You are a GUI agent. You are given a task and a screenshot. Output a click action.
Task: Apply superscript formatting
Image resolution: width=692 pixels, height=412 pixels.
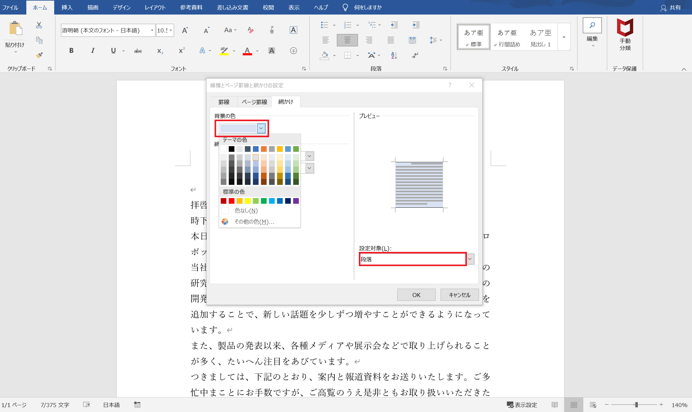(x=182, y=51)
